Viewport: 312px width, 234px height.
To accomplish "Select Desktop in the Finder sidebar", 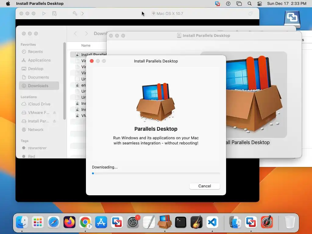I will [x=36, y=69].
